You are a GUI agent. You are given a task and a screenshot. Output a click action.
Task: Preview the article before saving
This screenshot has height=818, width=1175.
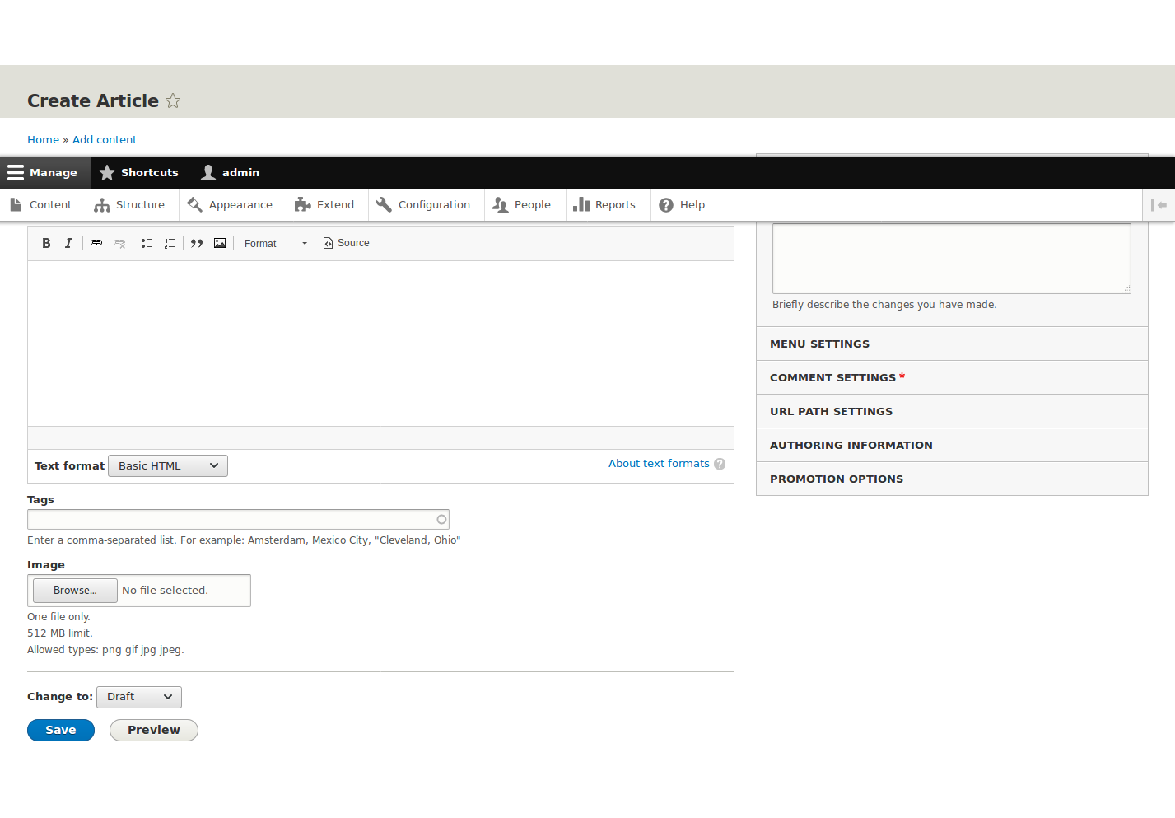(x=153, y=730)
